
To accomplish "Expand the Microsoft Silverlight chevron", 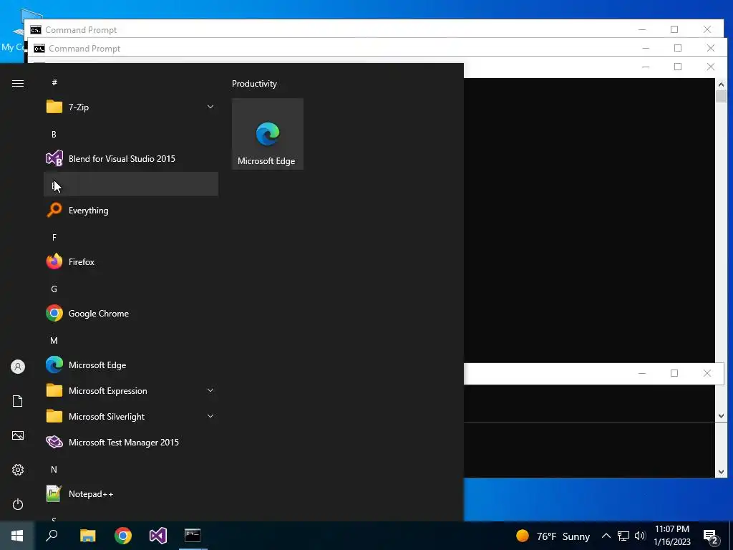I will coord(210,416).
